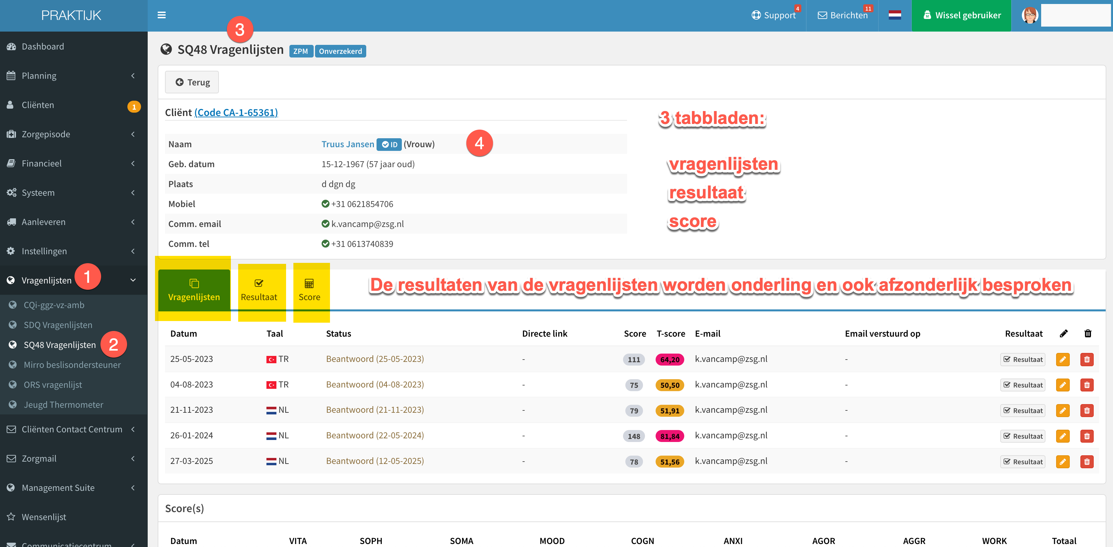
Task: Click the Planning calendar icon
Action: tap(11, 75)
